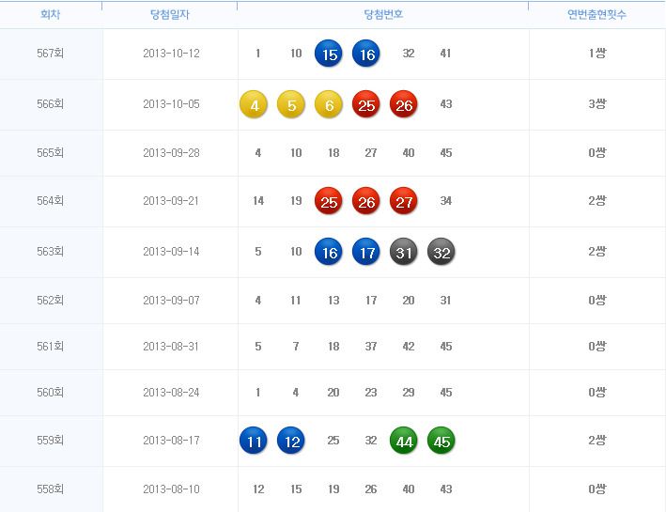Image resolution: width=666 pixels, height=512 pixels.
Task: Click number 34 in round 564 row
Action: 446,200
